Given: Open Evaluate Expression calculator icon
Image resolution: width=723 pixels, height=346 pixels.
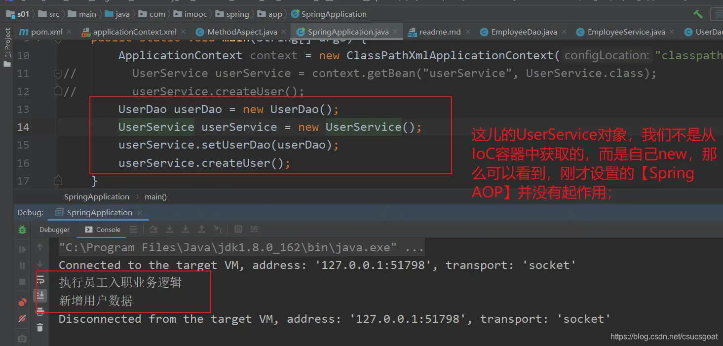Looking at the screenshot, I should tap(238, 230).
